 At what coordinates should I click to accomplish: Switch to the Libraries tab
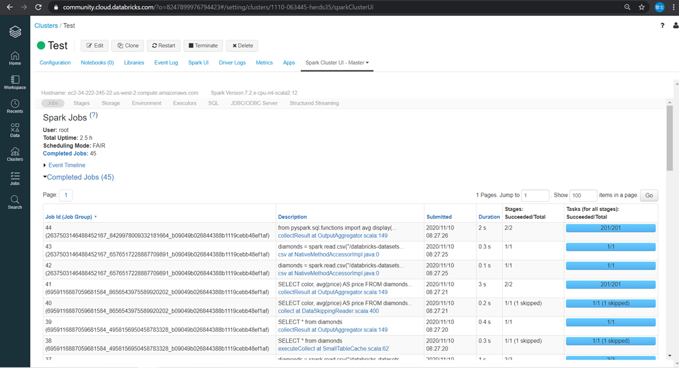pyautogui.click(x=134, y=63)
